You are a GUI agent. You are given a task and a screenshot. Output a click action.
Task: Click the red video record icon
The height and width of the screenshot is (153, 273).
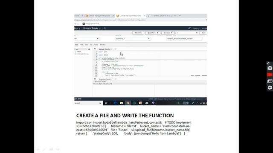pos(270,75)
